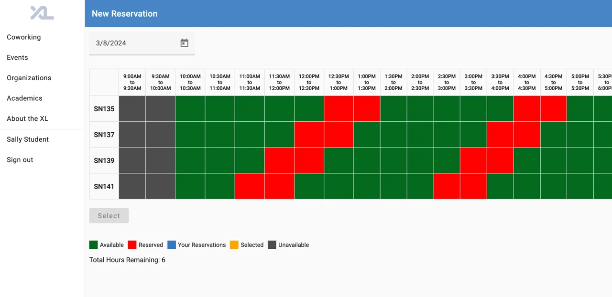612x297 pixels.
Task: Select SN139 10:00AM to 10:30AM slot
Action: tap(190, 160)
